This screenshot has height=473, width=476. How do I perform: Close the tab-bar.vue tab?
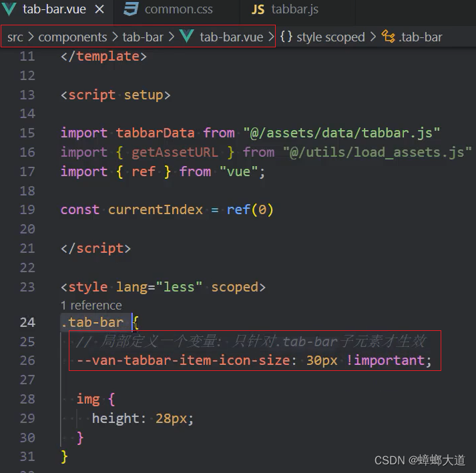tap(99, 9)
